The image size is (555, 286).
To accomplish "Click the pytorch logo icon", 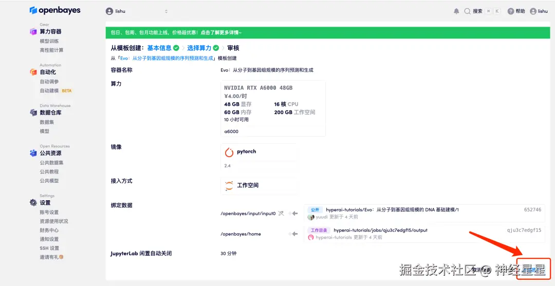I will tap(229, 152).
